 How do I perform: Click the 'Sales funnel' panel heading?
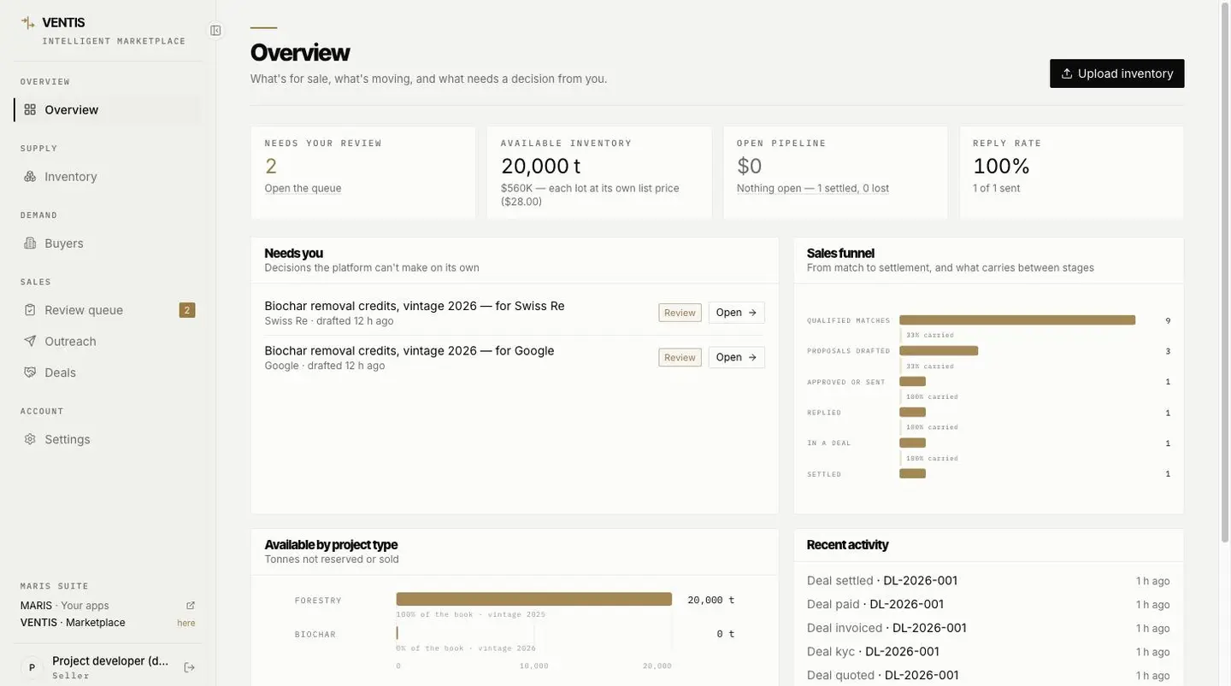(x=840, y=253)
